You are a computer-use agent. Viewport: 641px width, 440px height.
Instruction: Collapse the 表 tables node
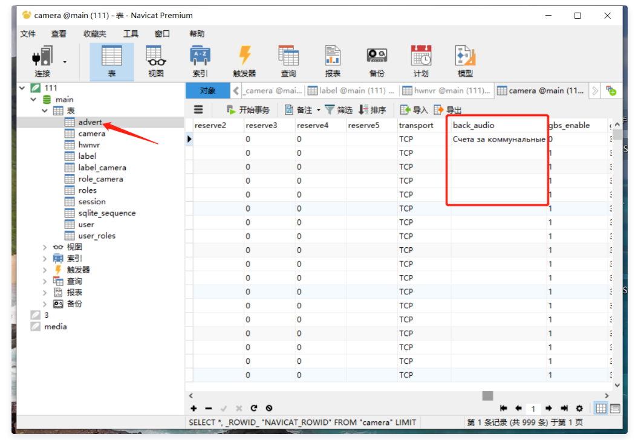45,111
